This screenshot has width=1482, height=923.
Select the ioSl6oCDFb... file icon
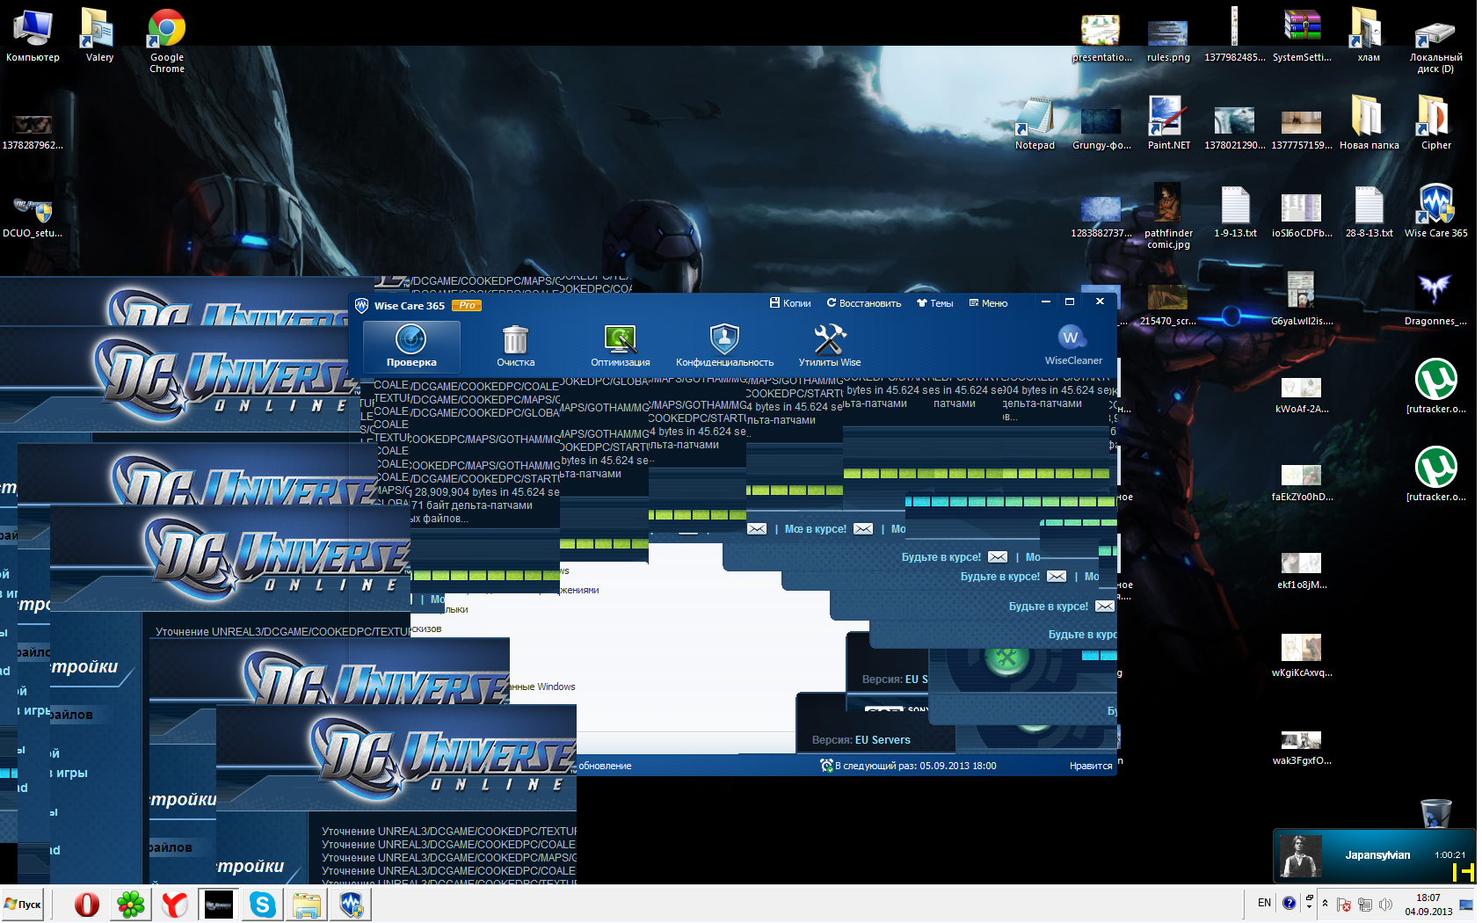(x=1302, y=215)
